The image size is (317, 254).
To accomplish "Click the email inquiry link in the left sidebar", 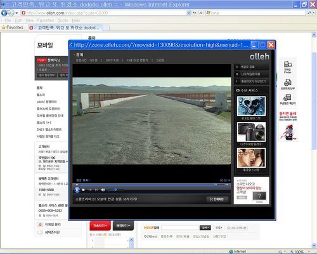I will [x=53, y=224].
